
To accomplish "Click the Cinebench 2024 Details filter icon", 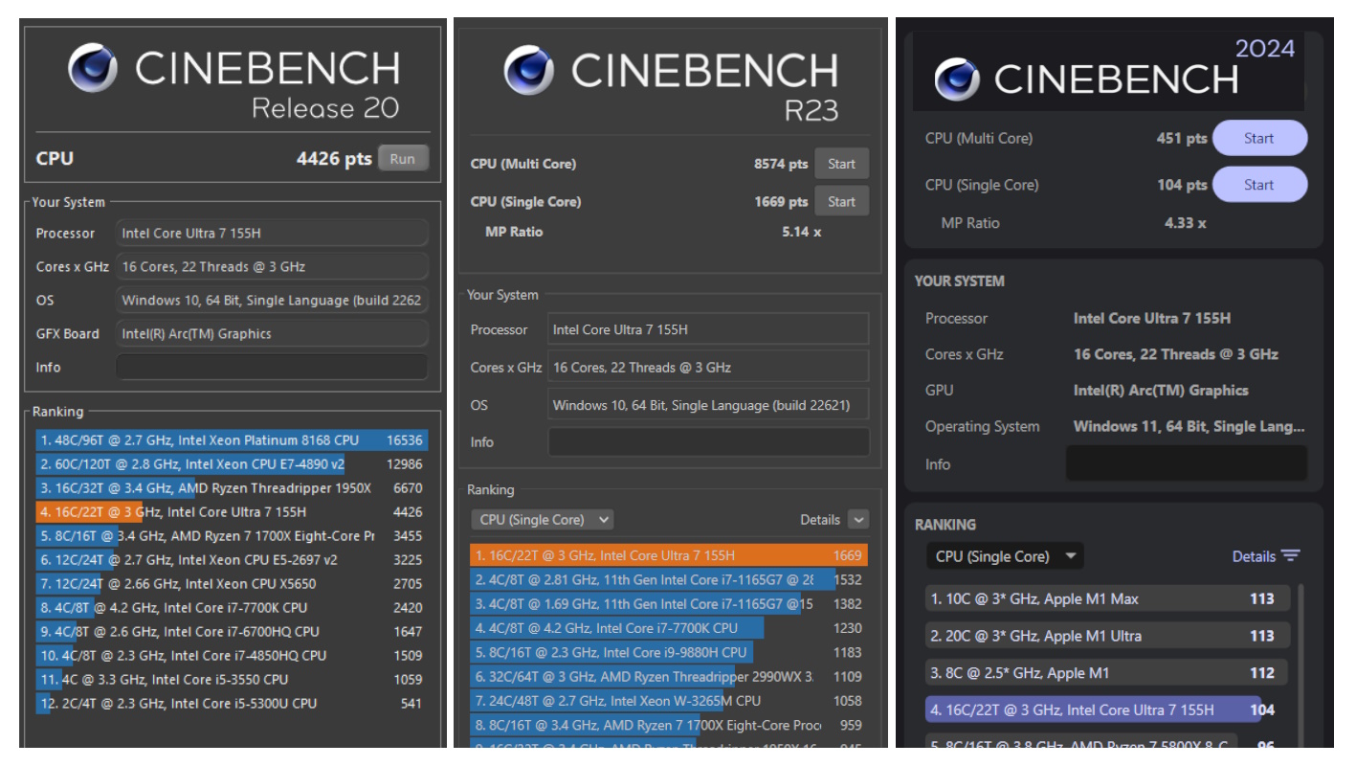I will pyautogui.click(x=1291, y=556).
